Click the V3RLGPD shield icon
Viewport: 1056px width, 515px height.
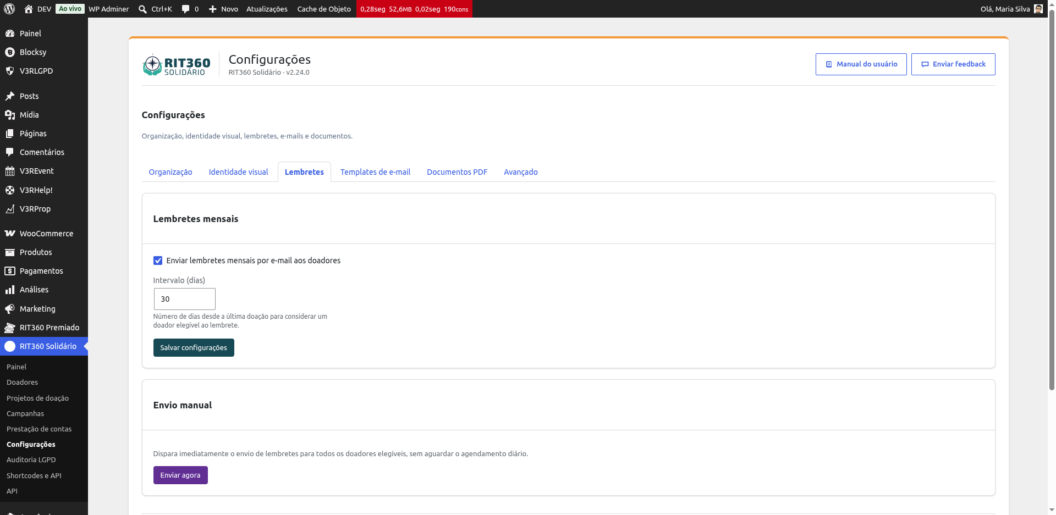(10, 71)
